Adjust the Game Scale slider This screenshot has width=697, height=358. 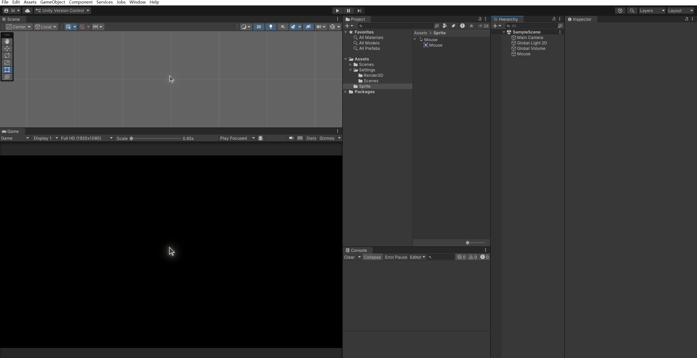(x=131, y=138)
